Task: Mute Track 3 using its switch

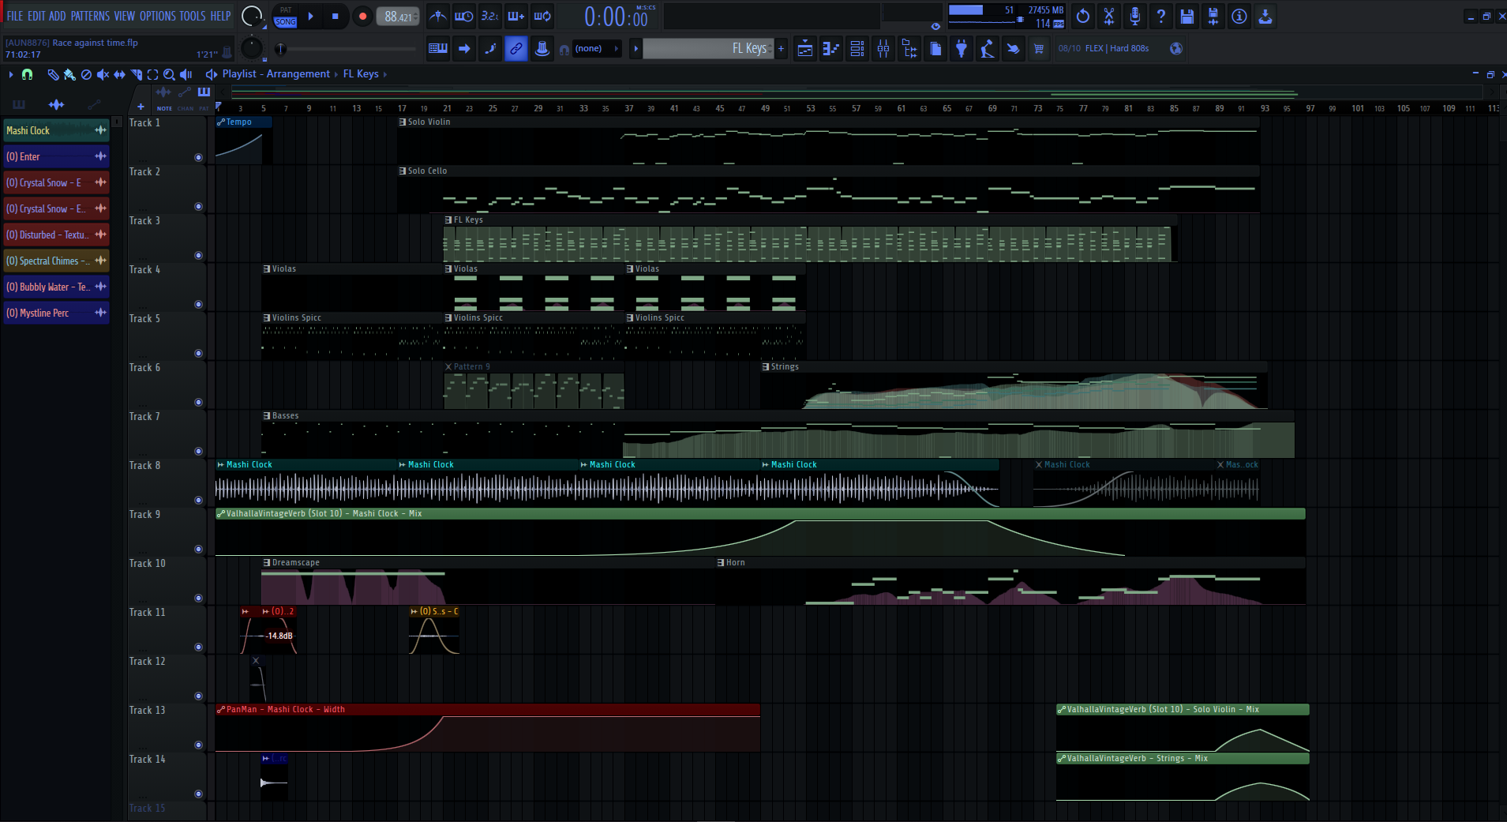Action: coord(198,255)
